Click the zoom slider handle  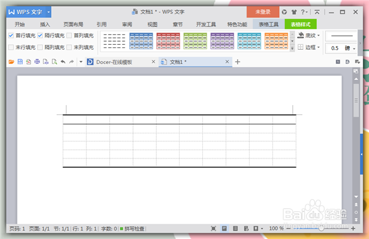coord(321,229)
